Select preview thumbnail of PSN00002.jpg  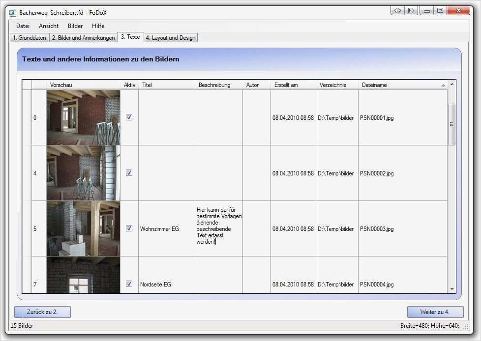pyautogui.click(x=83, y=173)
